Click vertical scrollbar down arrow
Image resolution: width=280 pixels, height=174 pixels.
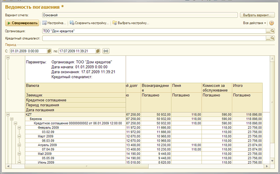coord(272,161)
